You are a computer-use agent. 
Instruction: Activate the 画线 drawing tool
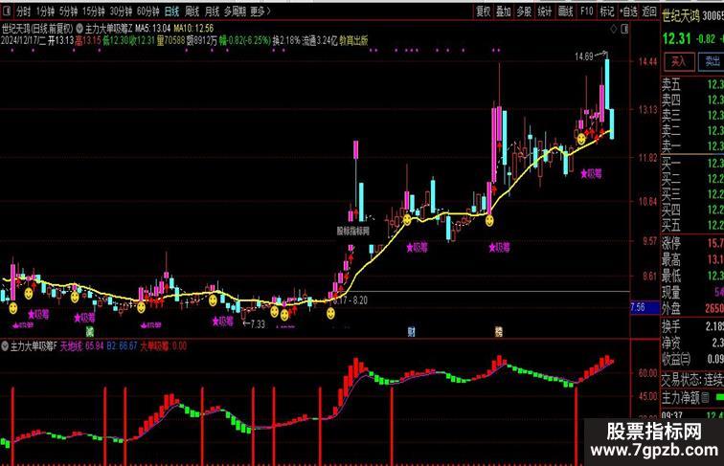pos(565,11)
